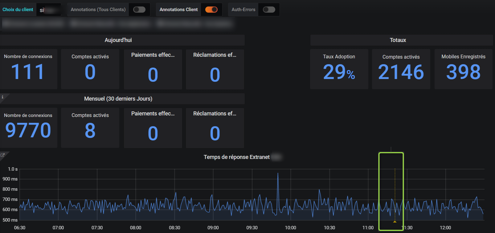Viewport: 495px width, 233px height.
Task: Click the 11:00 time axis label
Action: [368, 228]
